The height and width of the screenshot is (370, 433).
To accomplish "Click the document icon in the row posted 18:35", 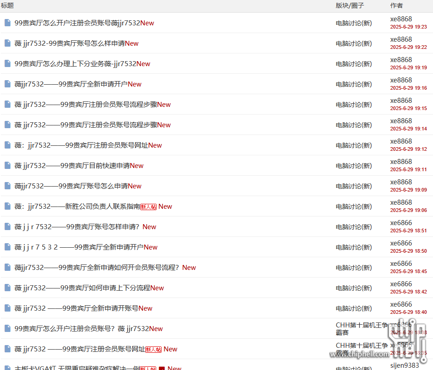I will coord(7,349).
